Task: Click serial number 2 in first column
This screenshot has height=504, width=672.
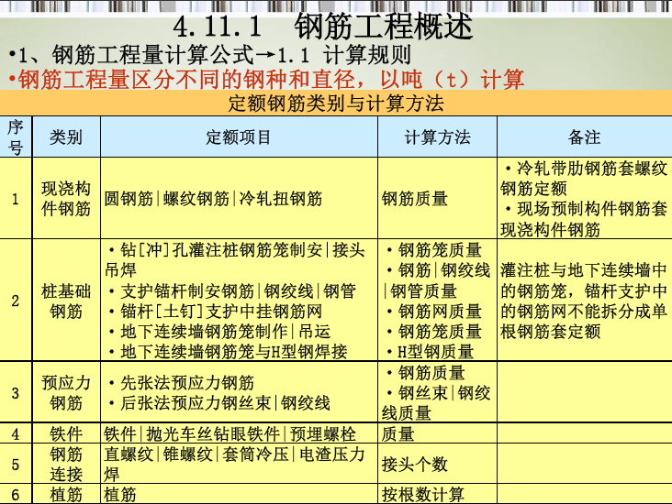Action: pos(16,301)
